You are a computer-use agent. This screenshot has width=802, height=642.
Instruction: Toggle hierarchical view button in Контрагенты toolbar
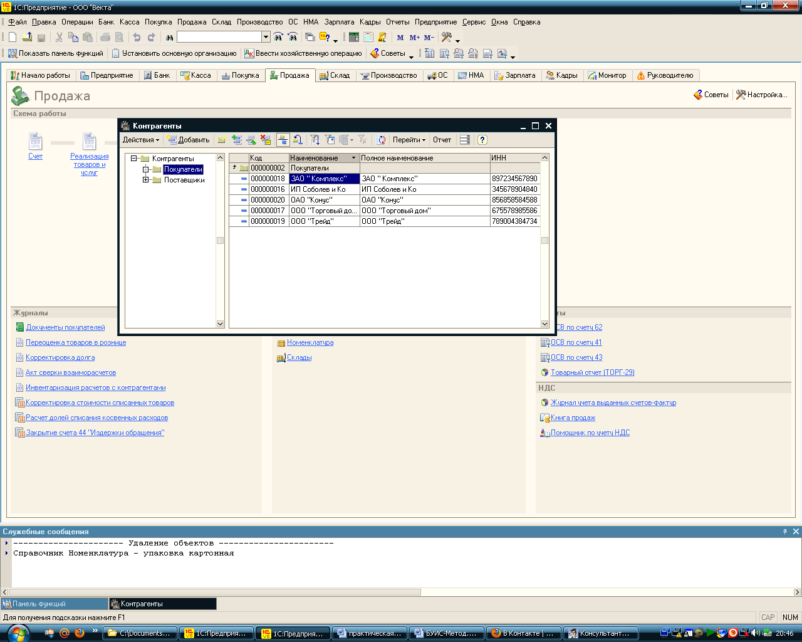pos(283,140)
